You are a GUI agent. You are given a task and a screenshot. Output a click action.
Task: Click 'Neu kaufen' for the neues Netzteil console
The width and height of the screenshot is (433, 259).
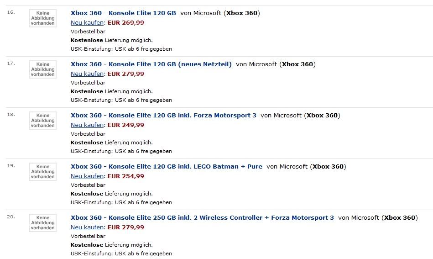pos(87,74)
